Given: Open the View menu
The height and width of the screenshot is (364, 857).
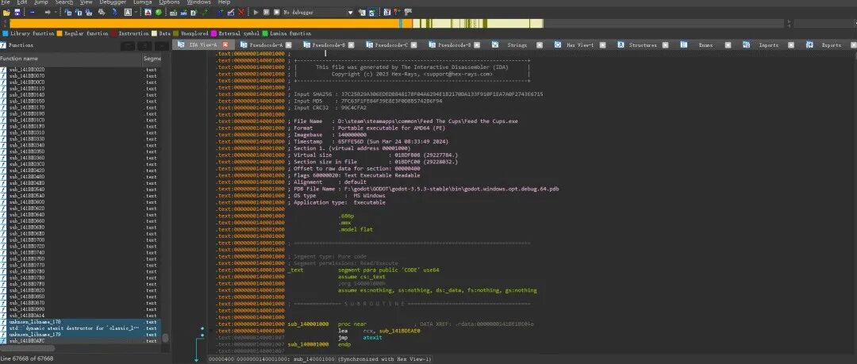Looking at the screenshot, I should (x=86, y=2).
